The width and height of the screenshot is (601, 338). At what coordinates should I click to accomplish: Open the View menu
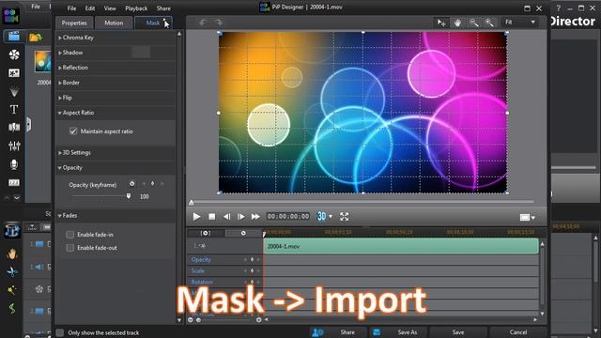tap(110, 8)
